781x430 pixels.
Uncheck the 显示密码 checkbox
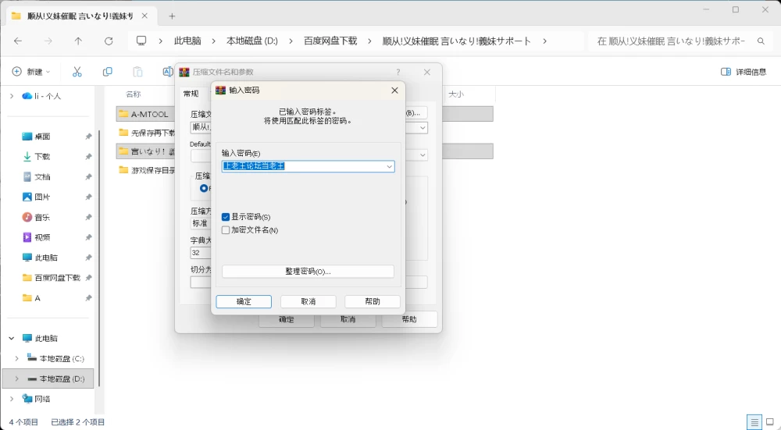[x=226, y=217]
